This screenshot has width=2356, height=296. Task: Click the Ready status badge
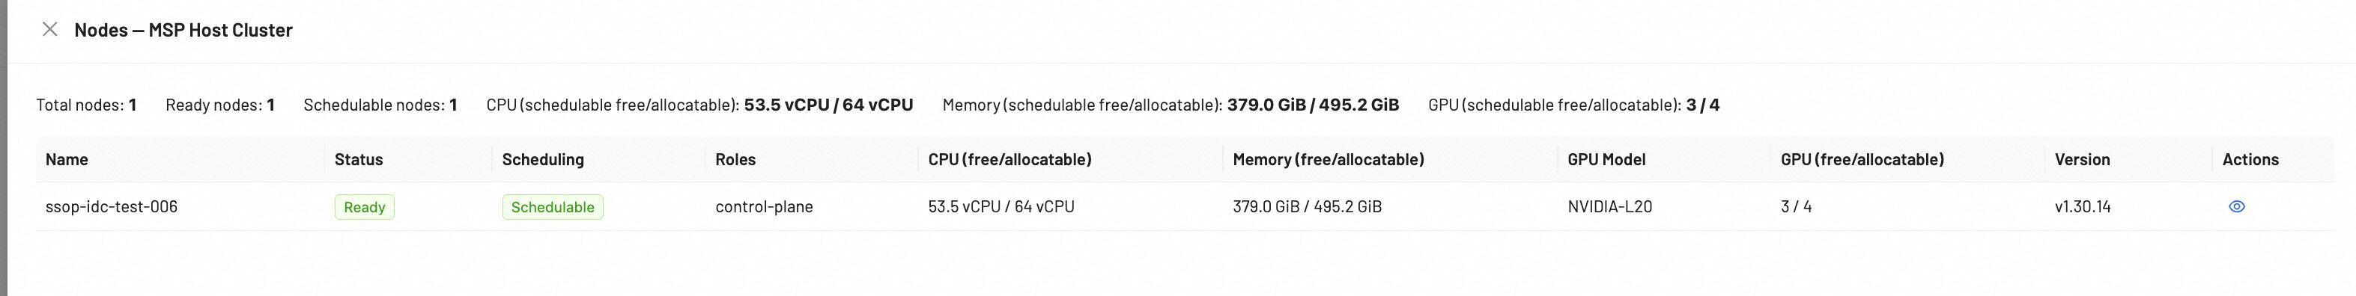click(364, 207)
